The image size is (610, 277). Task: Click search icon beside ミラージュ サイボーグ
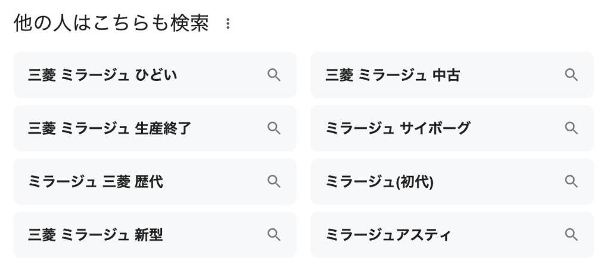point(571,128)
